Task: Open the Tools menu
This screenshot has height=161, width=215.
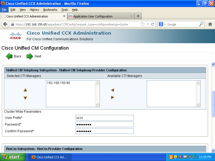Action: (x=64, y=10)
